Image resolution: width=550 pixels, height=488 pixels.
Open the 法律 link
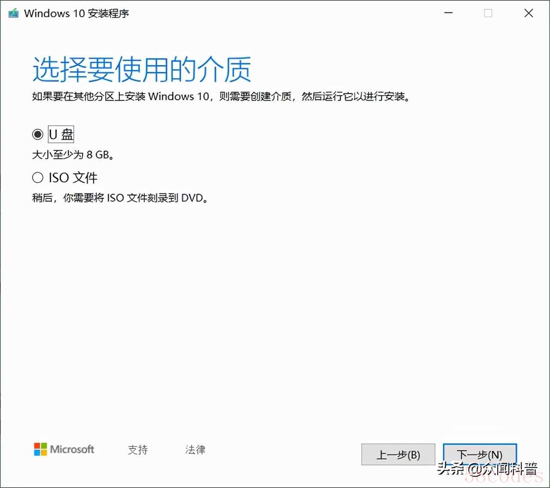pyautogui.click(x=195, y=450)
